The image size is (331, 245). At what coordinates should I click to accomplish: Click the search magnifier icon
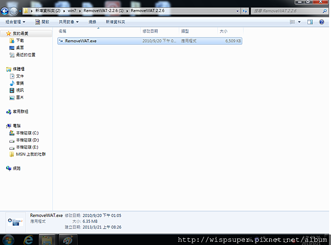[325, 11]
